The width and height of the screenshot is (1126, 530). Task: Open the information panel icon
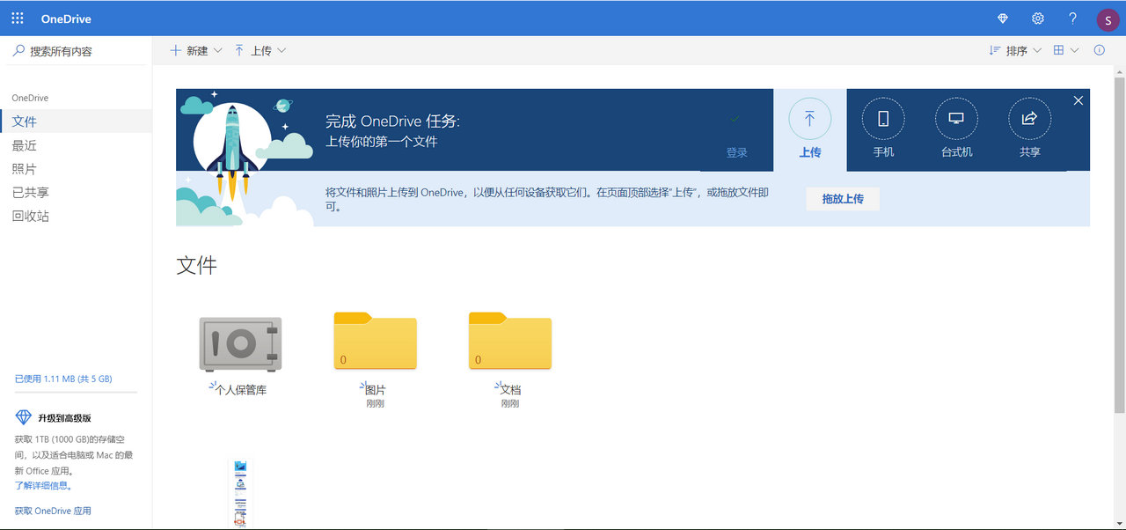1099,50
